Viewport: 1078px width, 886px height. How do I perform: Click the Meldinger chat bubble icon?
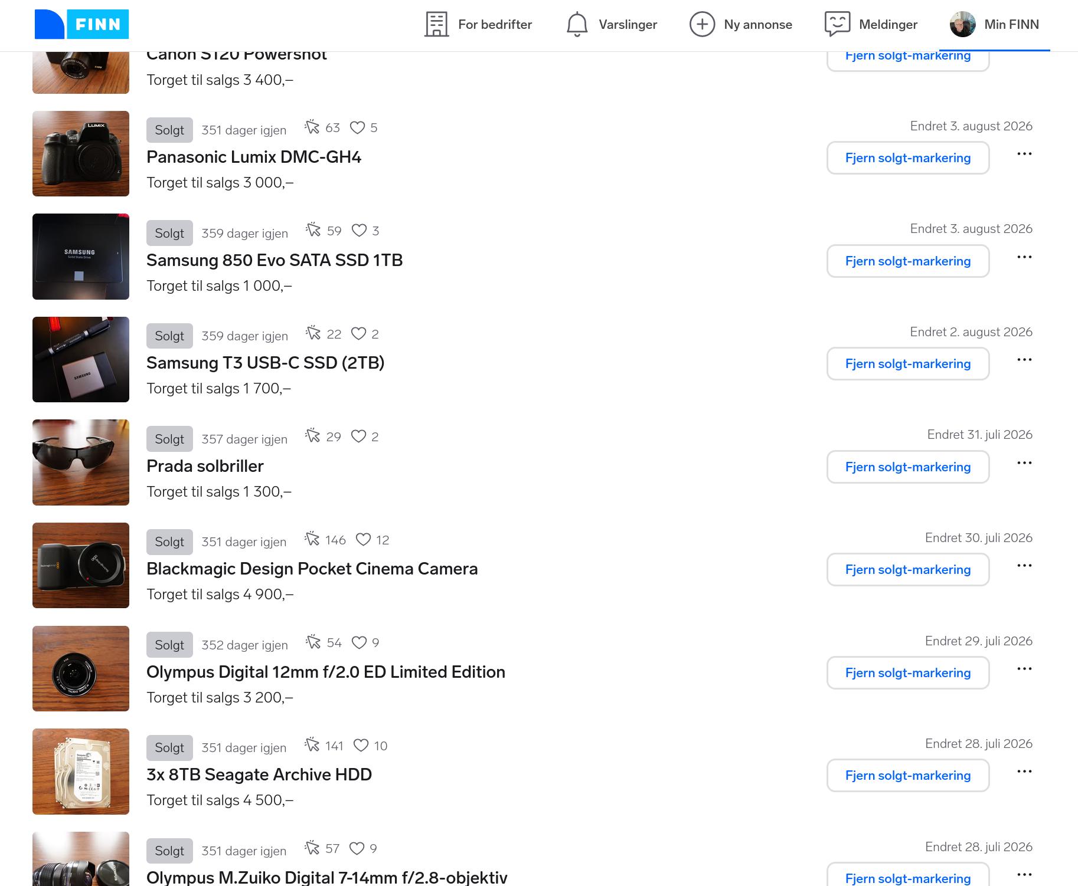pos(837,24)
